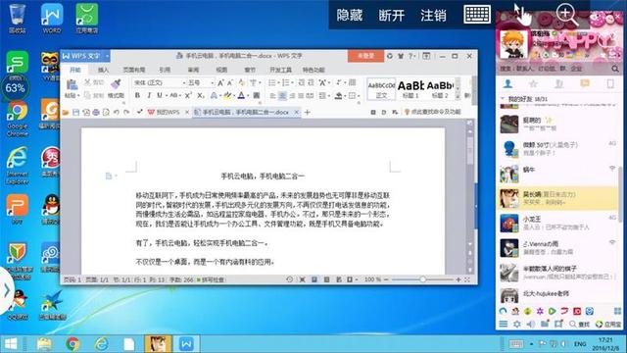Image resolution: width=627 pixels, height=353 pixels.
Task: Toggle bold formatting in WPS ribbon
Action: [137, 95]
